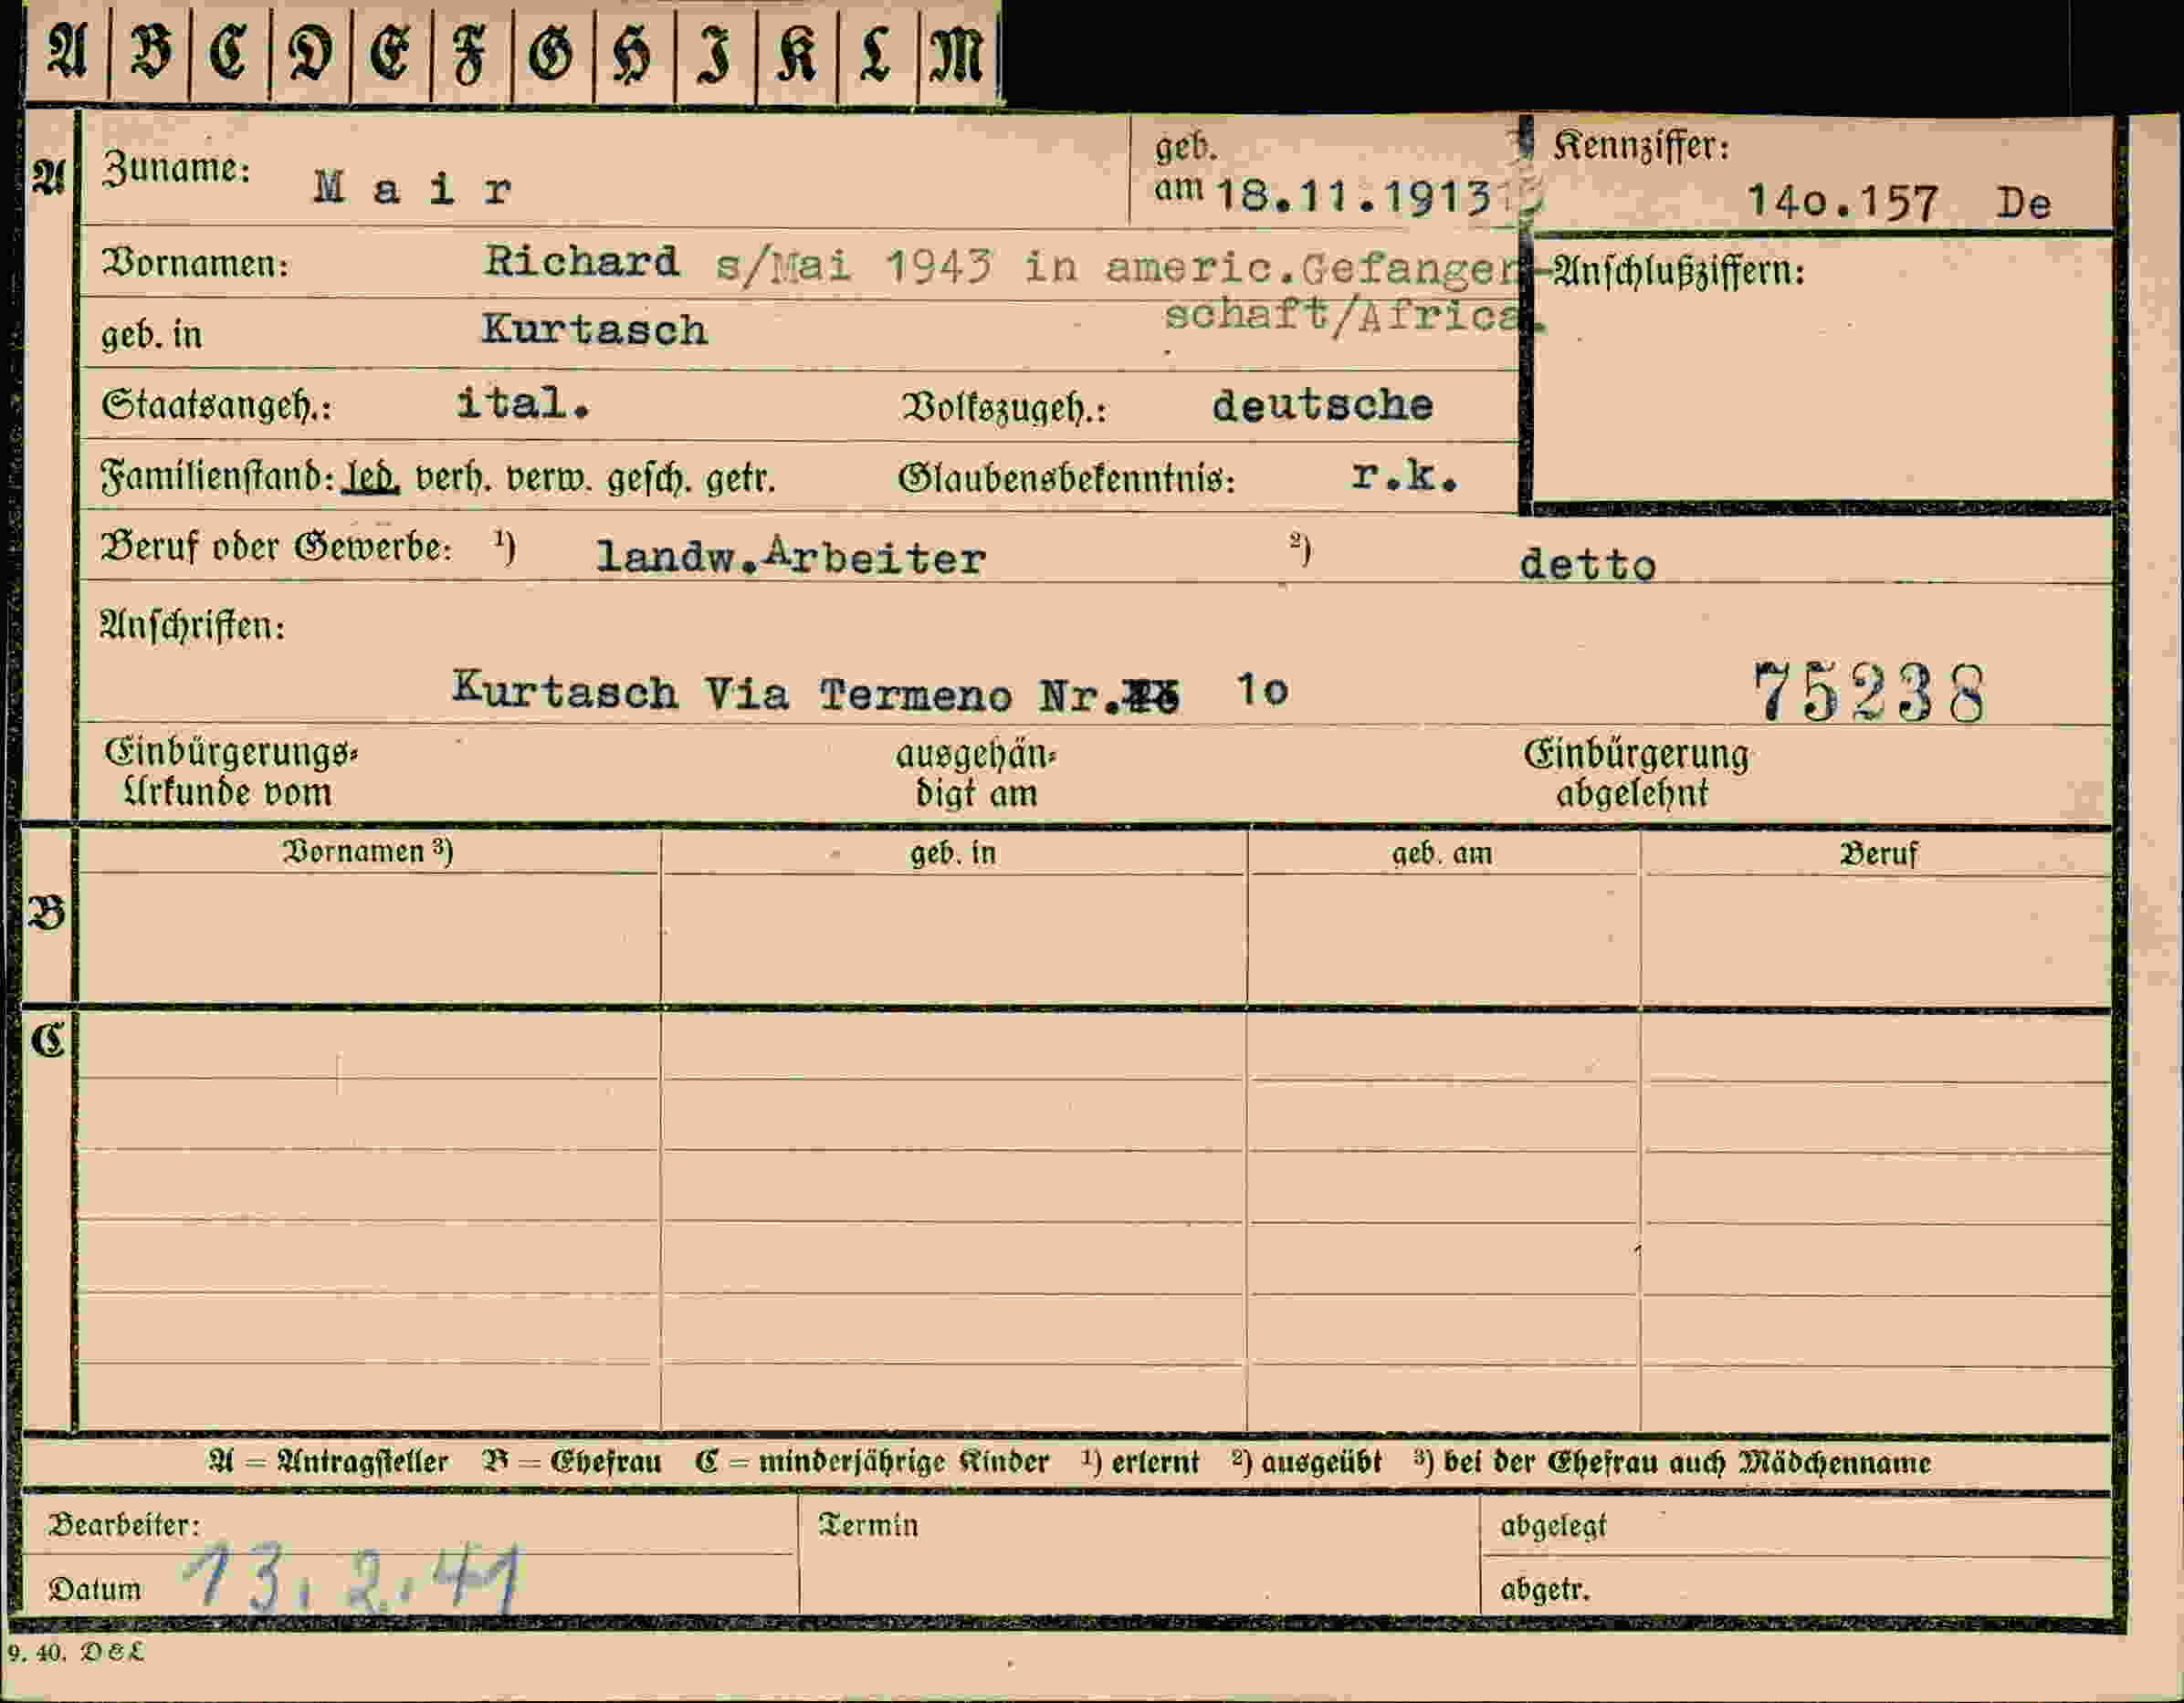Viewport: 2184px width, 1703px height.
Task: Click the 'abgetr.' label
Action: click(x=1544, y=1589)
